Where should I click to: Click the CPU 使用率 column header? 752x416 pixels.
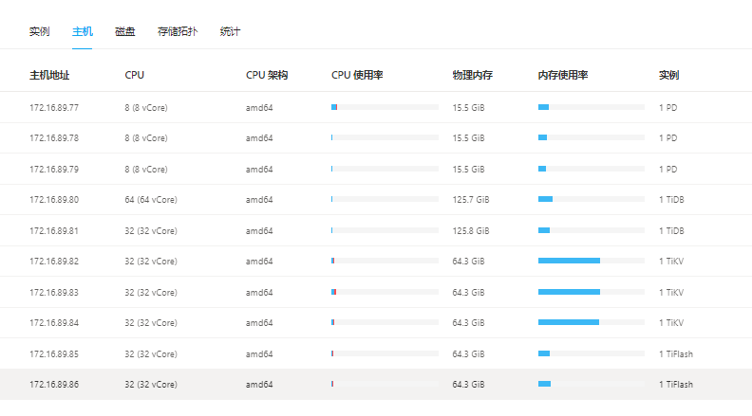357,75
